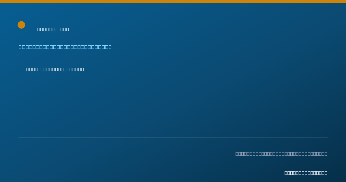The width and height of the screenshot is (346, 182).
Task: Click the first glyph of the gray footer caption
Action: click(237, 154)
